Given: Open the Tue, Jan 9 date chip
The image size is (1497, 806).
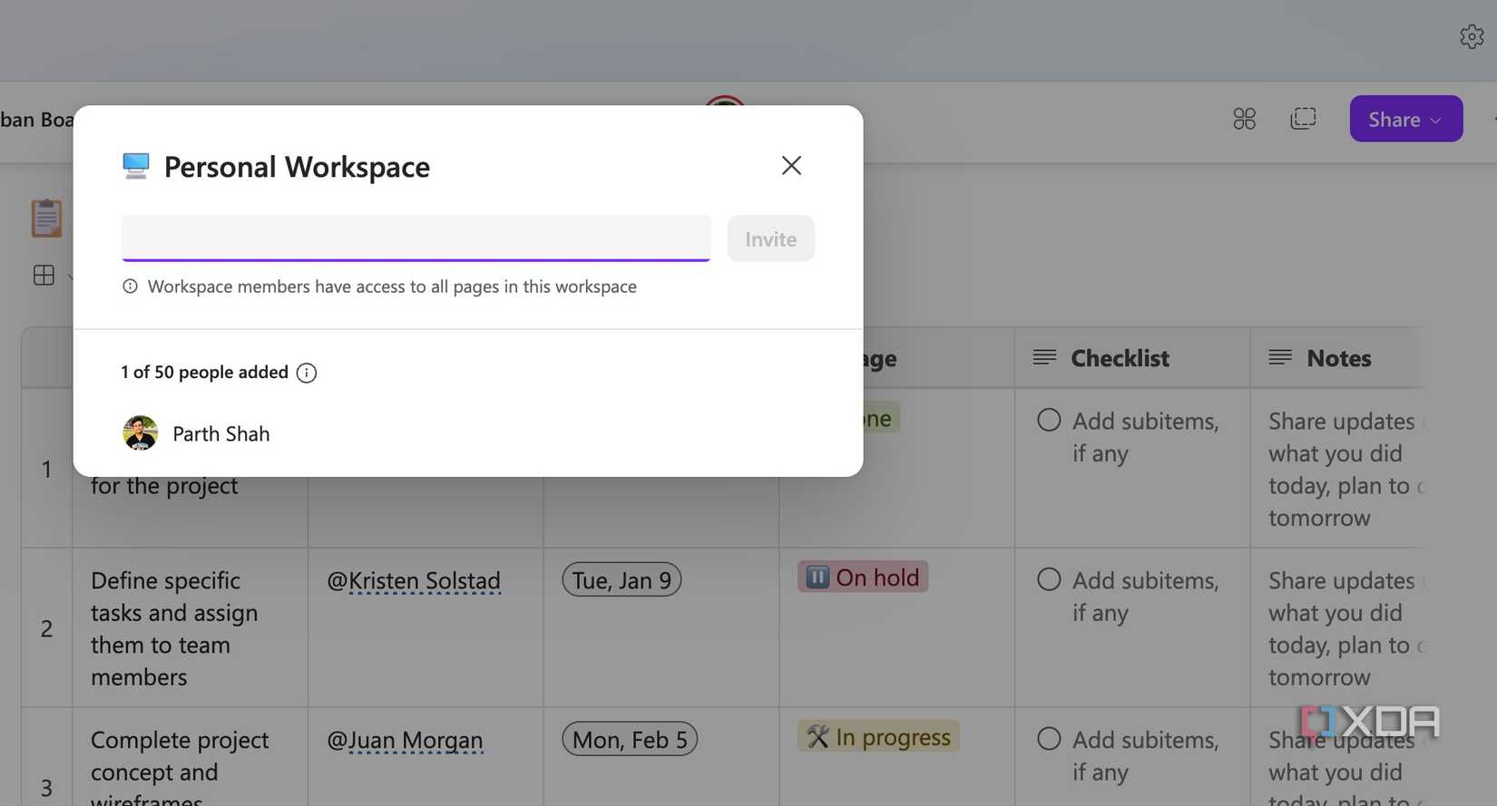Looking at the screenshot, I should [x=621, y=580].
